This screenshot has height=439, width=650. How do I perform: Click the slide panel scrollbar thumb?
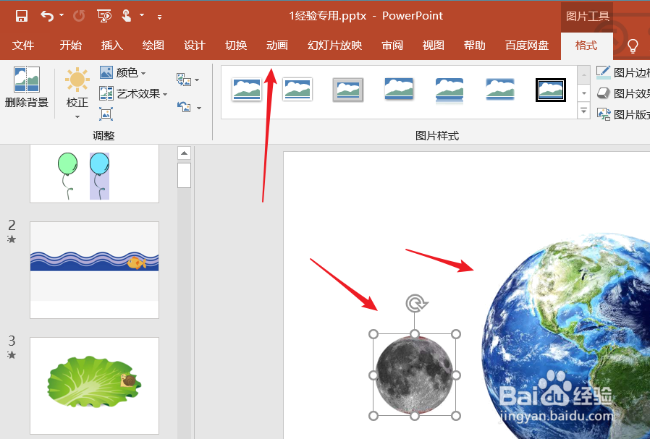coord(184,175)
